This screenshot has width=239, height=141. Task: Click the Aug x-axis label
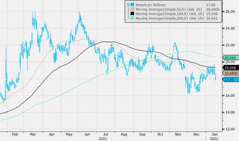124,134
